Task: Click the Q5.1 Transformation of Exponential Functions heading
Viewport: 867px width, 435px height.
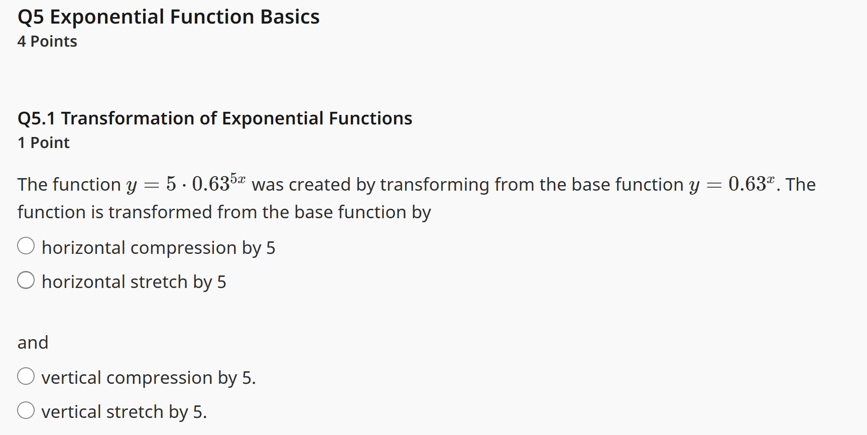Action: 214,118
